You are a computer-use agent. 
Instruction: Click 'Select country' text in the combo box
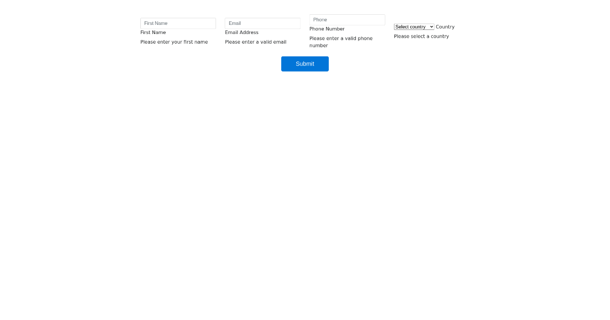410,27
